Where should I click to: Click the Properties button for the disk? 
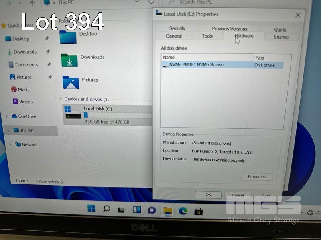pyautogui.click(x=257, y=177)
